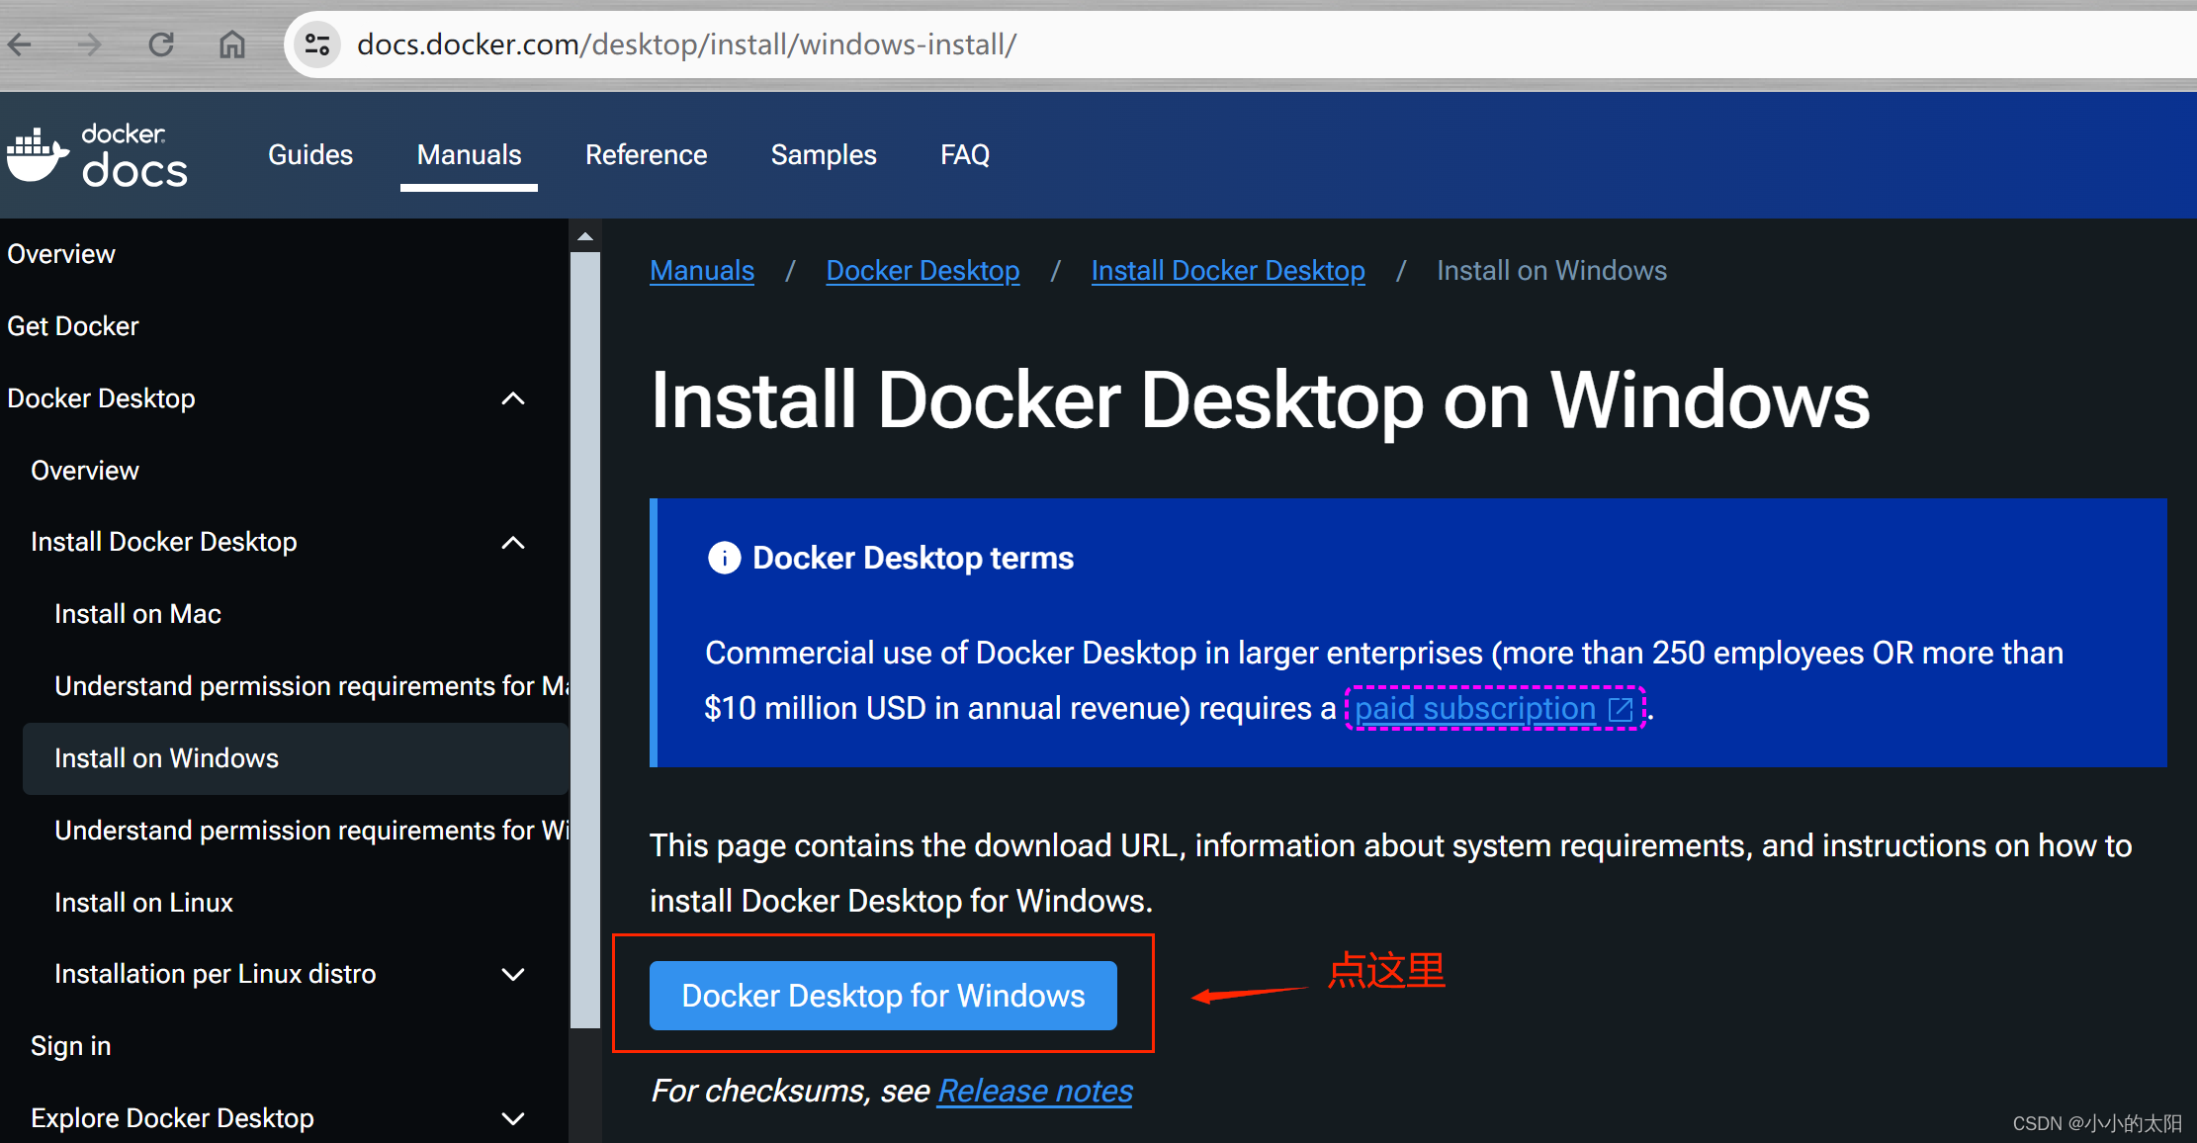Open the Release notes link

[x=1034, y=1091]
